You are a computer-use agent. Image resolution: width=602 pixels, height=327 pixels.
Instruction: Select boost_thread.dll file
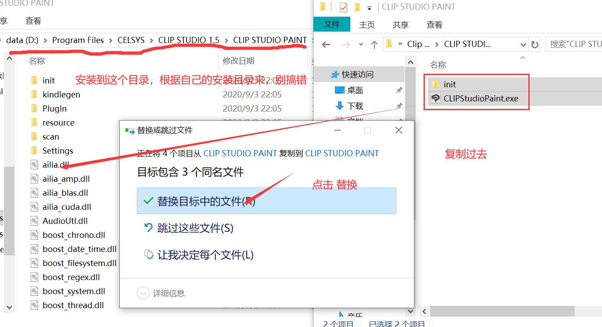(x=73, y=305)
